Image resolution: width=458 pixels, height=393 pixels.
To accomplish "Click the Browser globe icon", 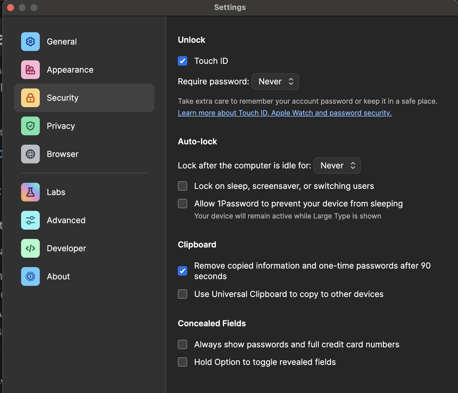I will click(30, 154).
